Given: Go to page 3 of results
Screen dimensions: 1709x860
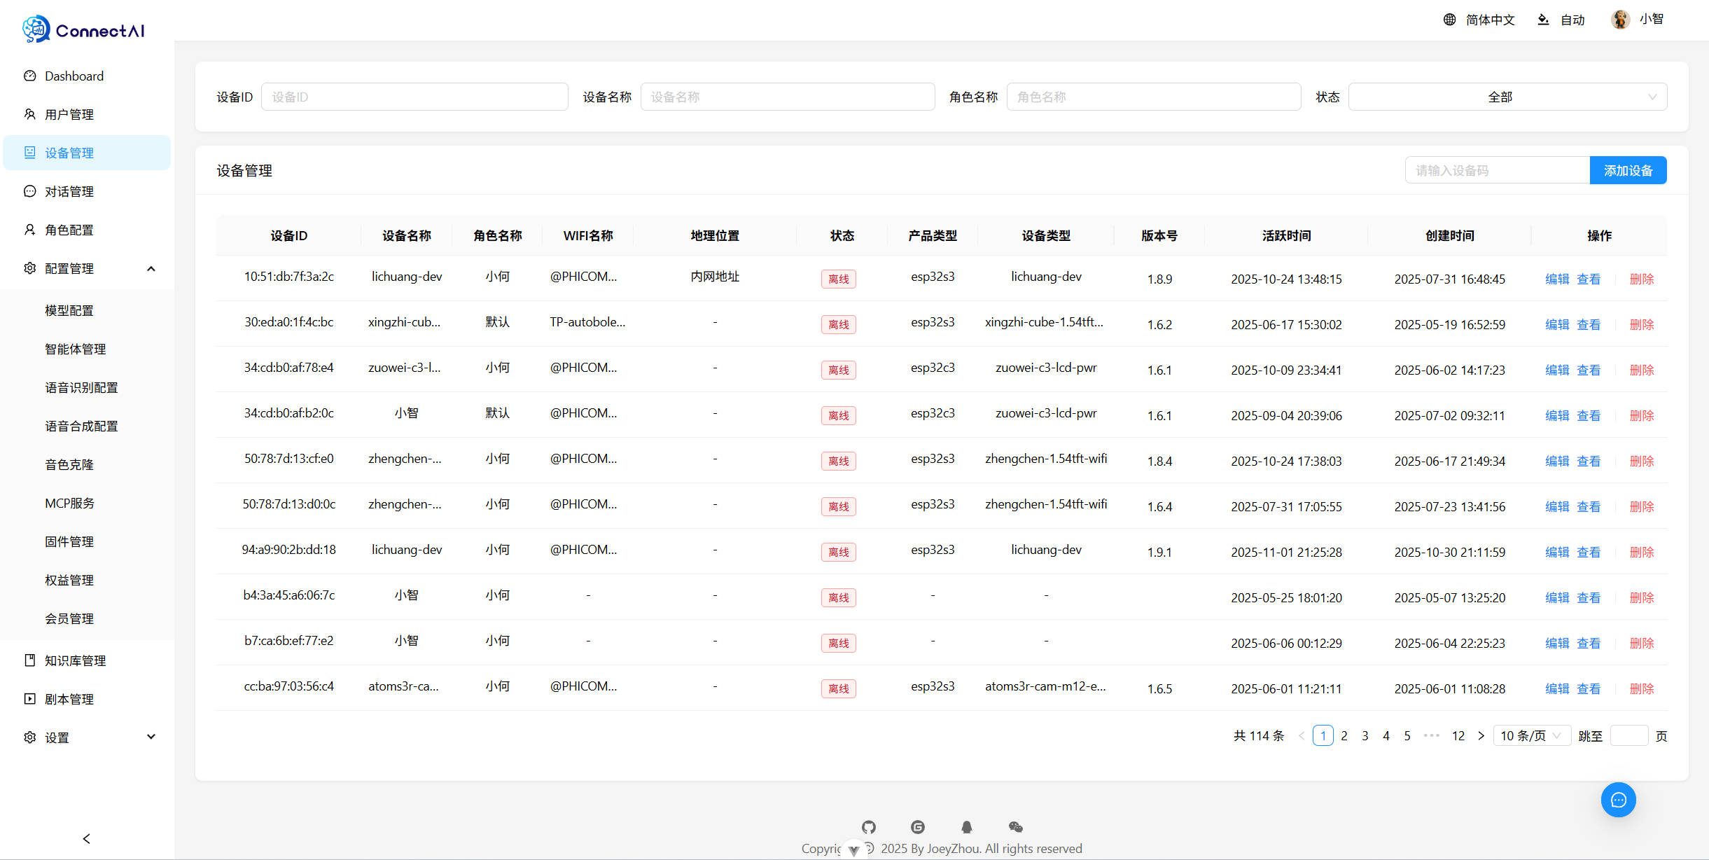Looking at the screenshot, I should (1365, 735).
